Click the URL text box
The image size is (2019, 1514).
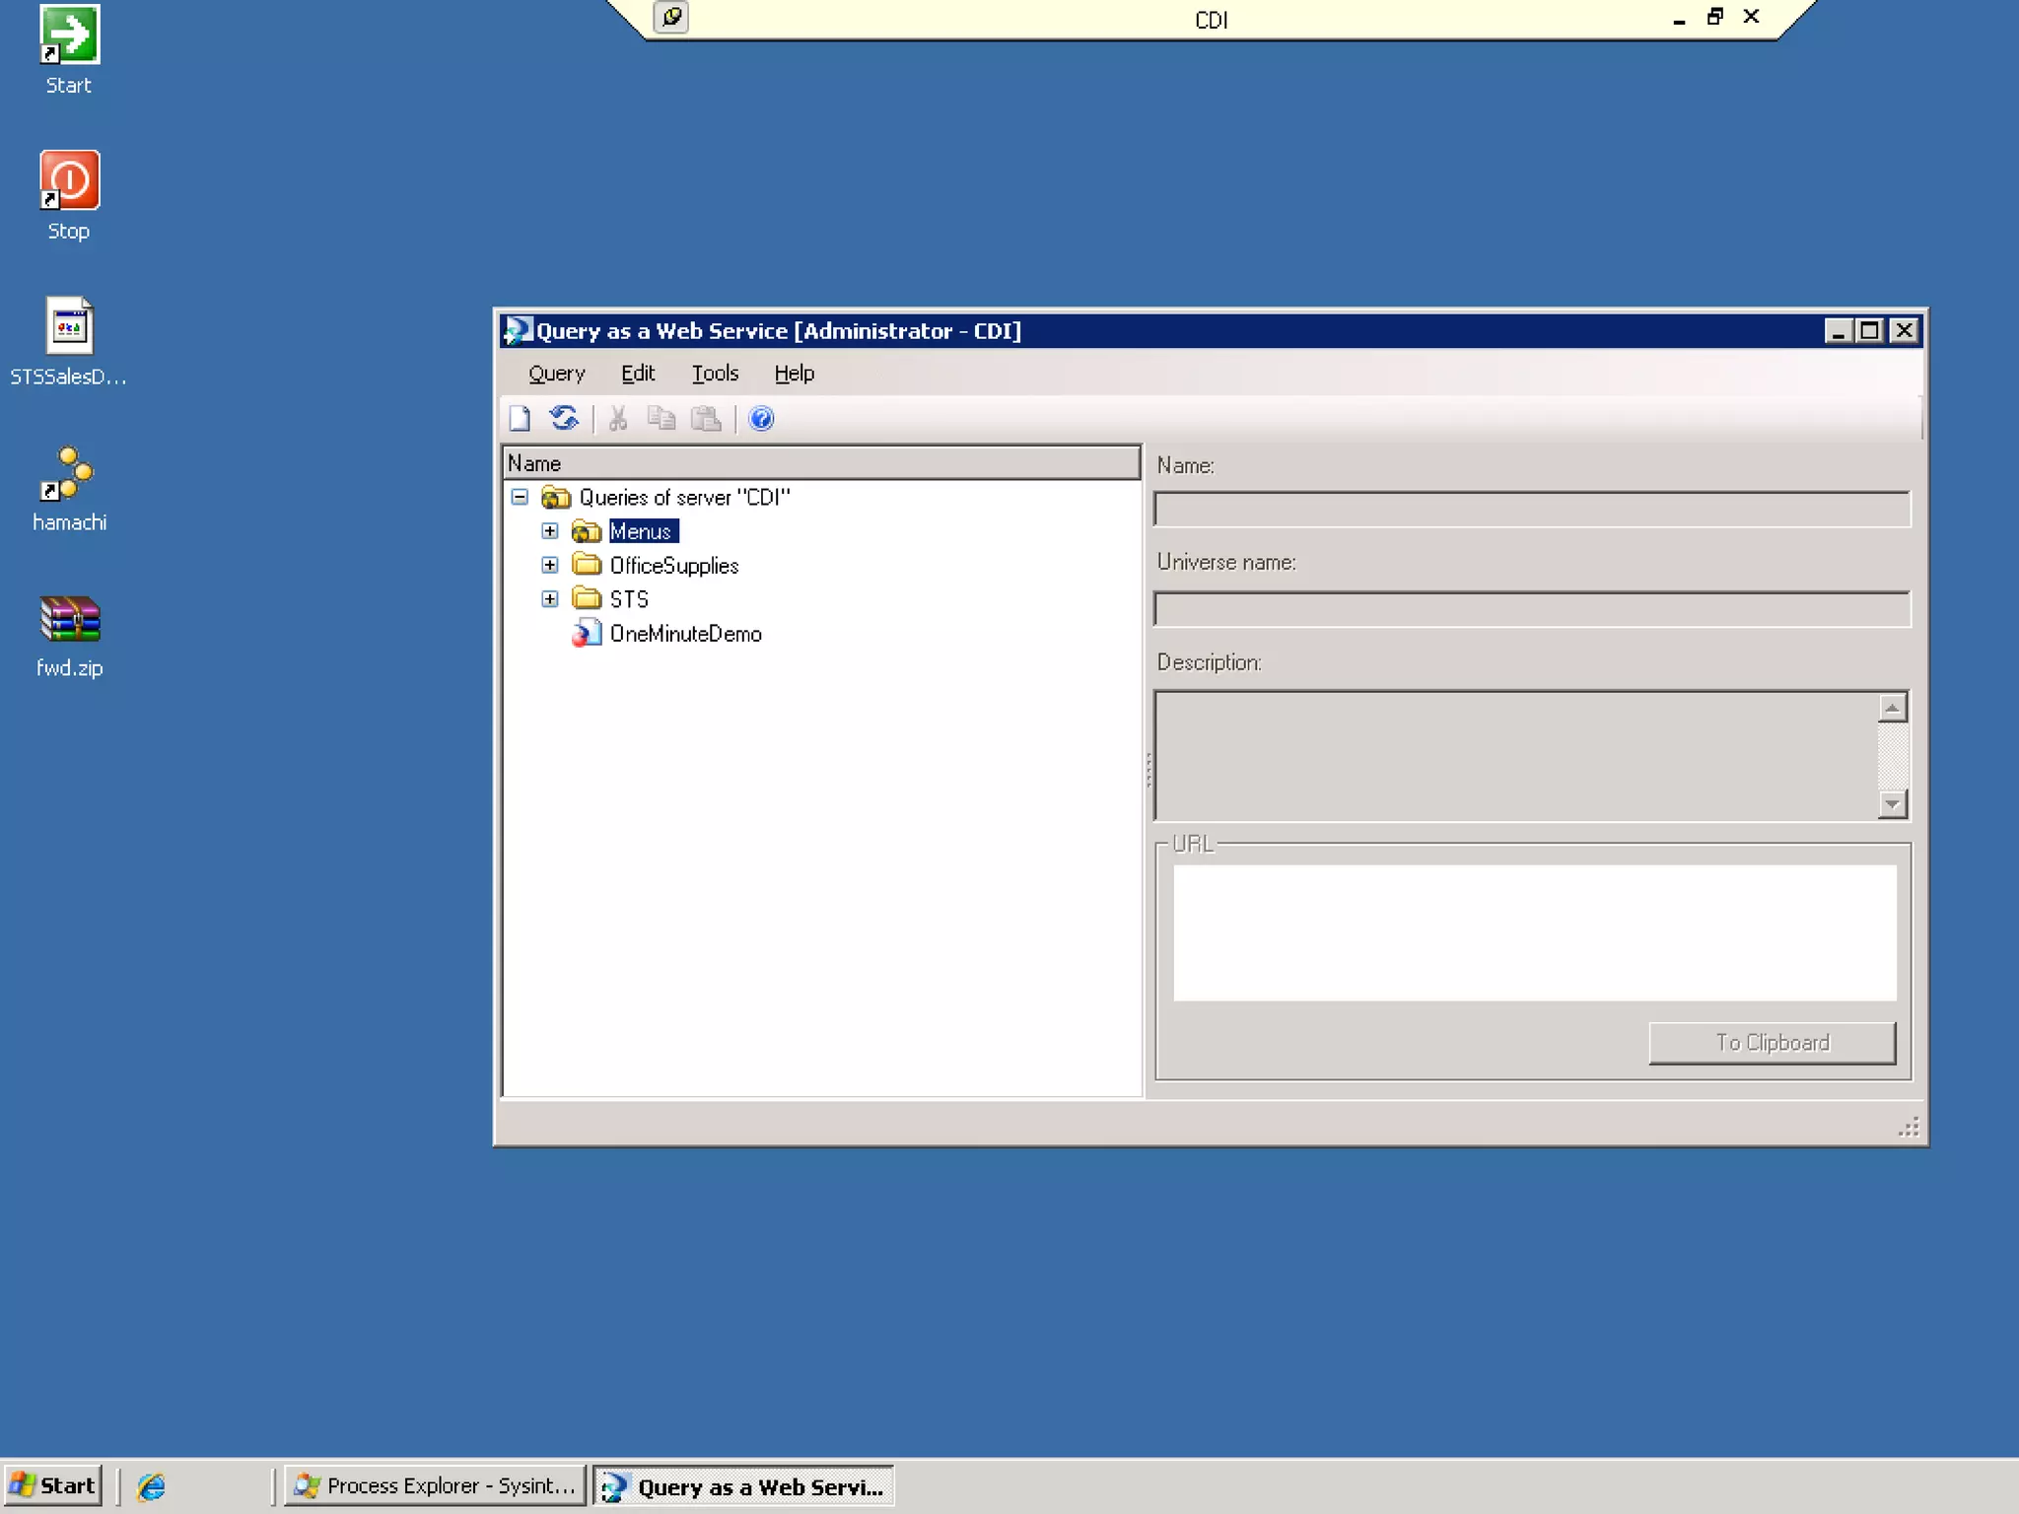pos(1535,932)
